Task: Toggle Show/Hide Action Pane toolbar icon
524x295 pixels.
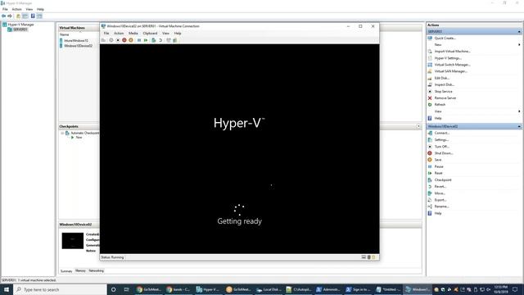Action: coord(39,16)
